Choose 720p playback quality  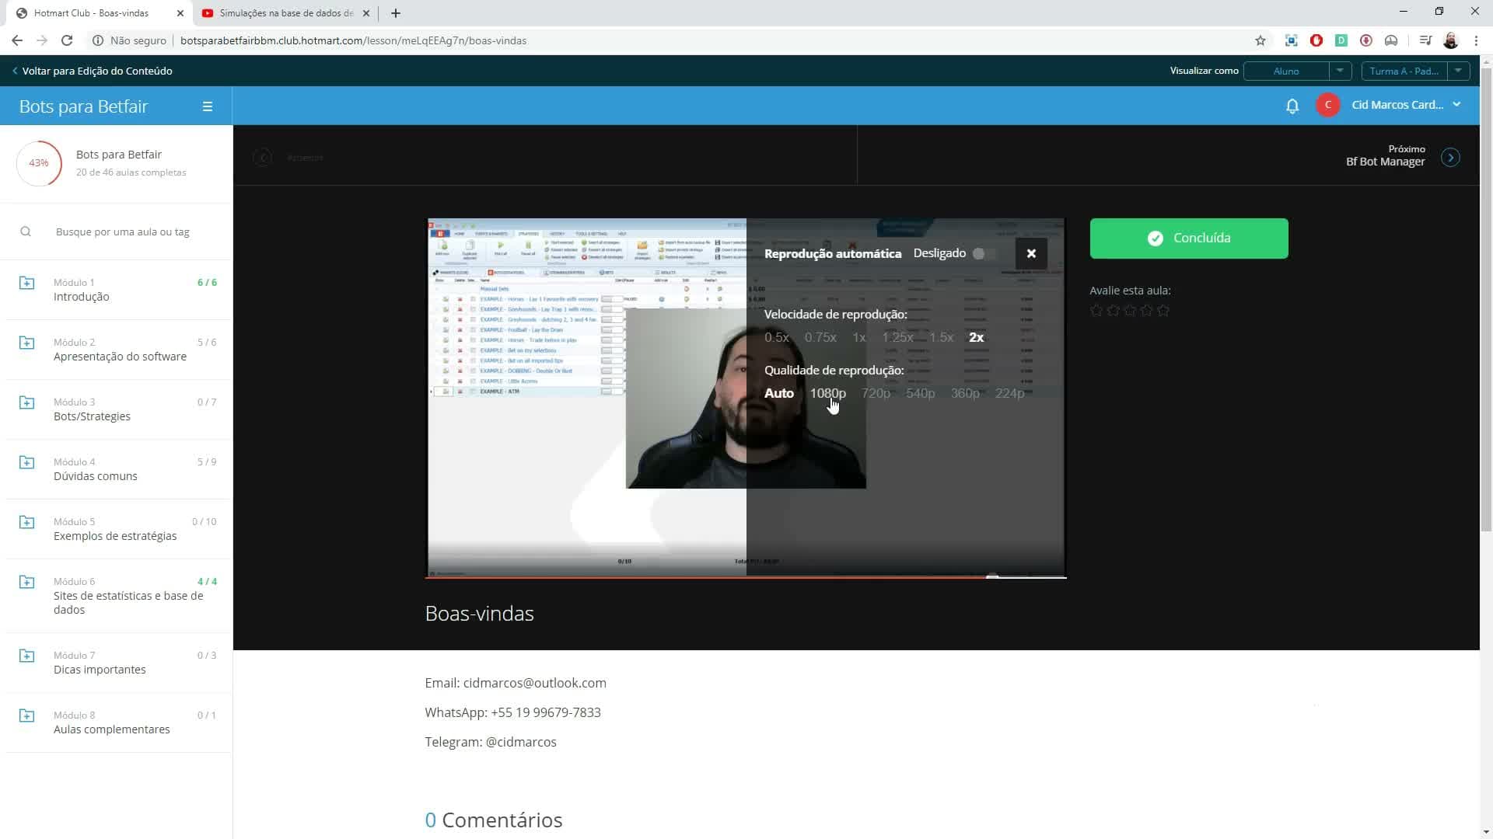click(x=876, y=393)
